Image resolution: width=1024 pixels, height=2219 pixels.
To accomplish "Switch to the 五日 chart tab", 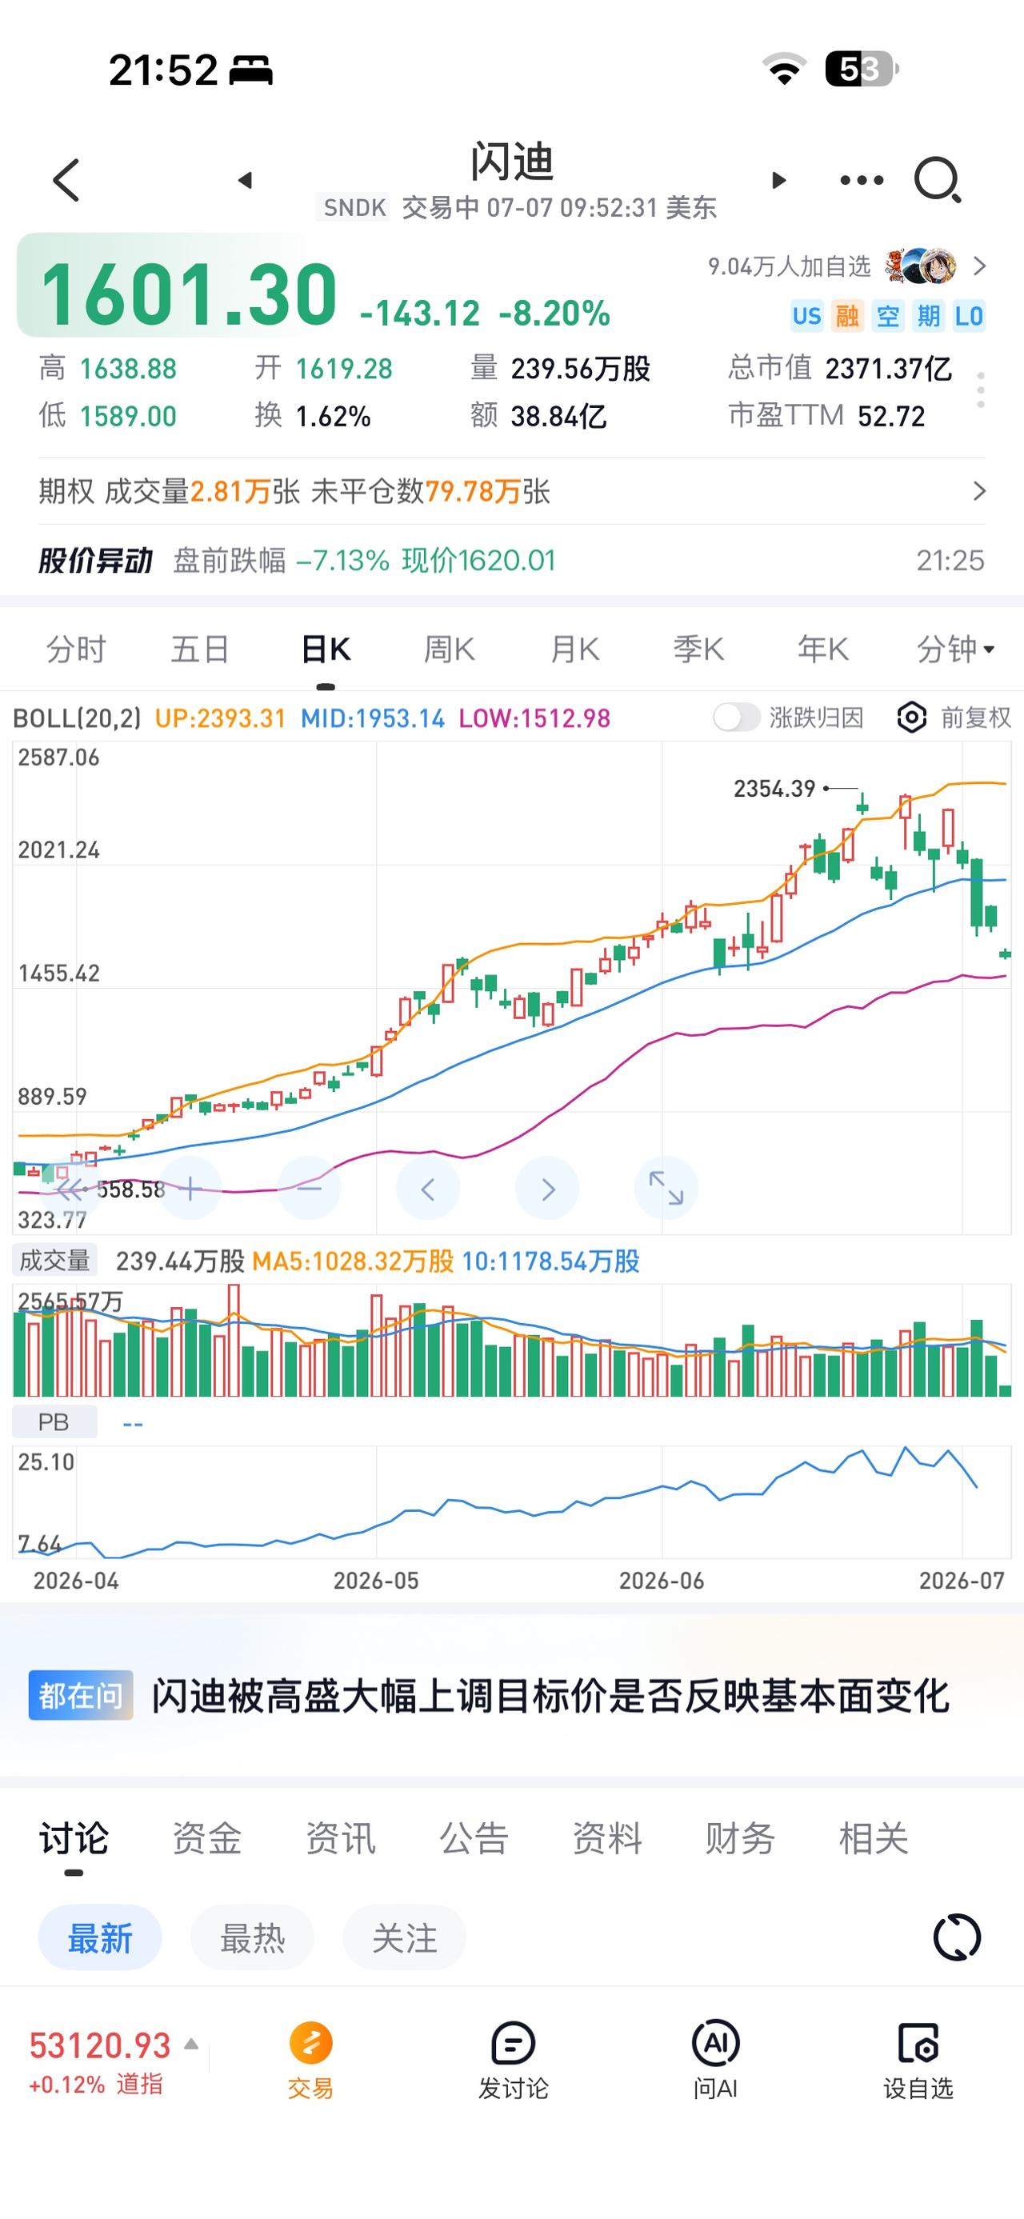I will 200,649.
